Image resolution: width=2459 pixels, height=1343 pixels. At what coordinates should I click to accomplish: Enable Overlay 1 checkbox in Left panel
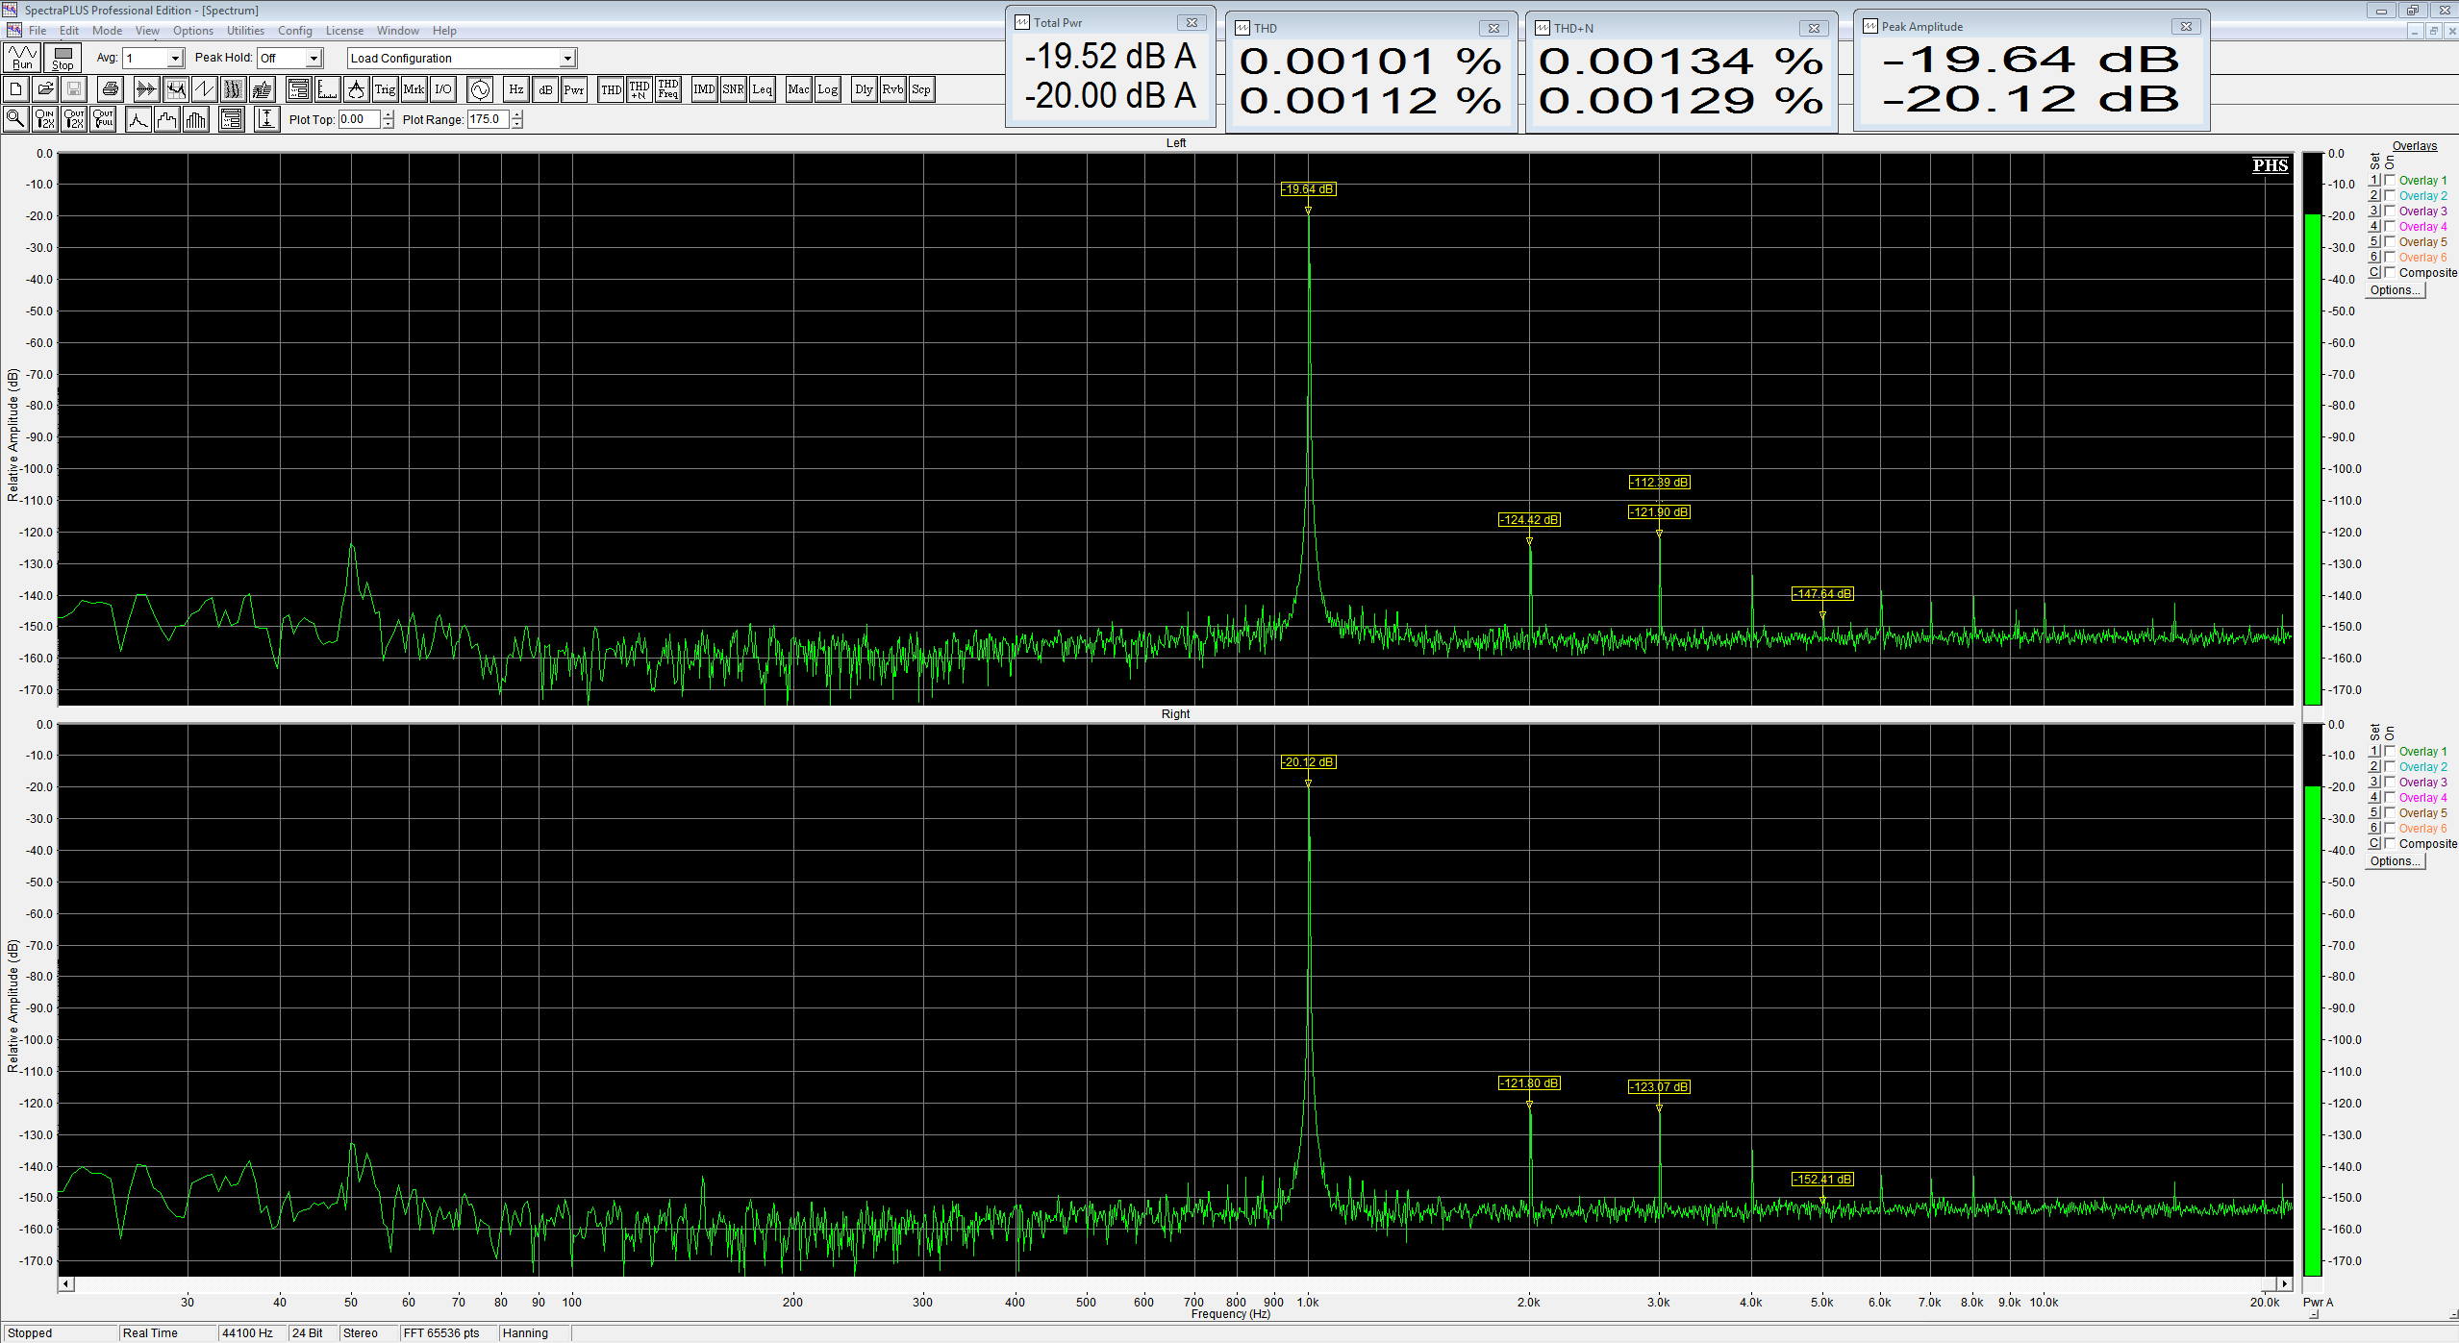click(2390, 180)
